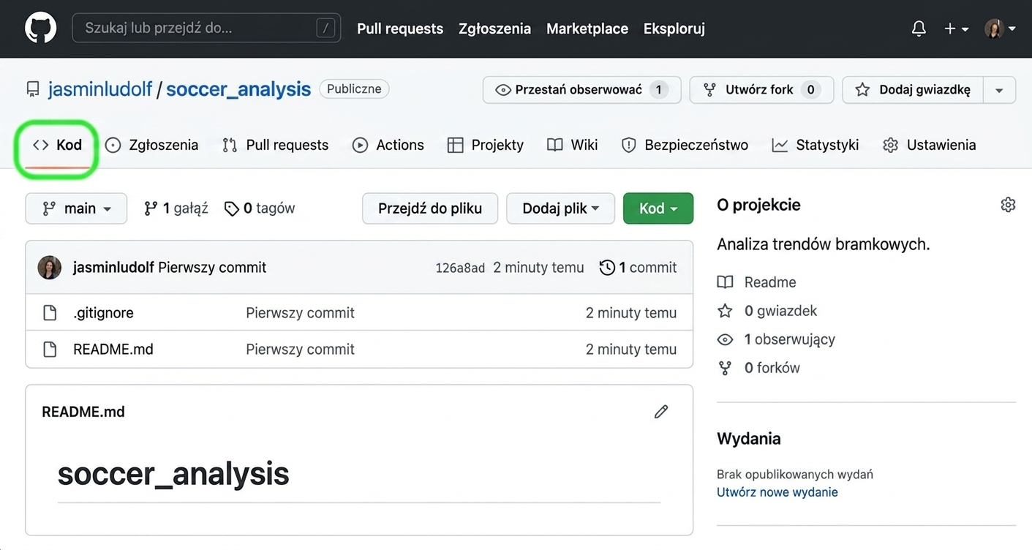The width and height of the screenshot is (1032, 550).
Task: Open jasminludolf in the commit row
Action: point(113,268)
